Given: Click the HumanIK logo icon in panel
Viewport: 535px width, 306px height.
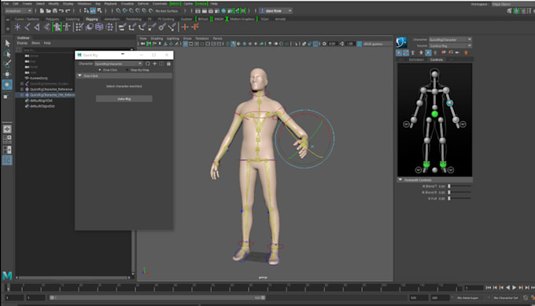Looking at the screenshot, I should coord(401,42).
